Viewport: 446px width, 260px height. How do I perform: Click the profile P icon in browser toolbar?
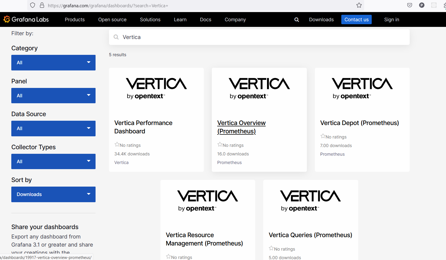point(422,5)
